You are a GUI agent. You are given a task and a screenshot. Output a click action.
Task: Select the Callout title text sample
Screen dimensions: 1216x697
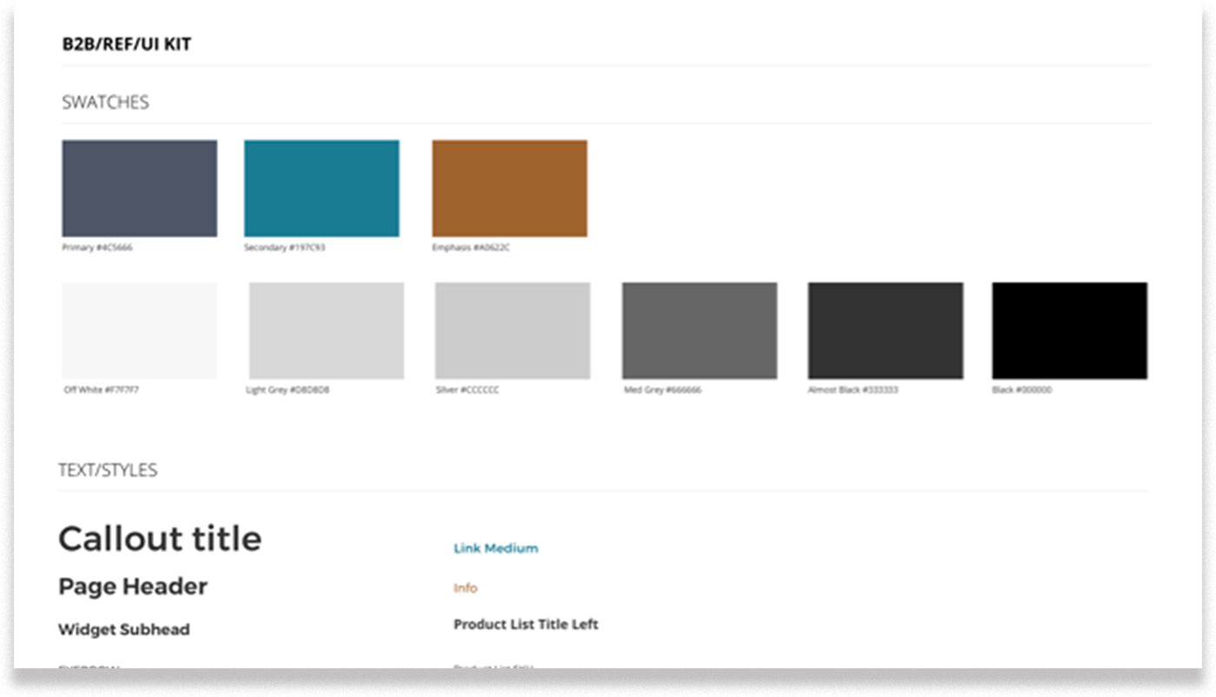(159, 538)
